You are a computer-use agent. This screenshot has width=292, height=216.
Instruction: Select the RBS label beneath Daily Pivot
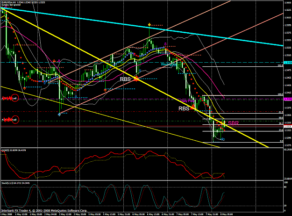[x=184, y=108]
